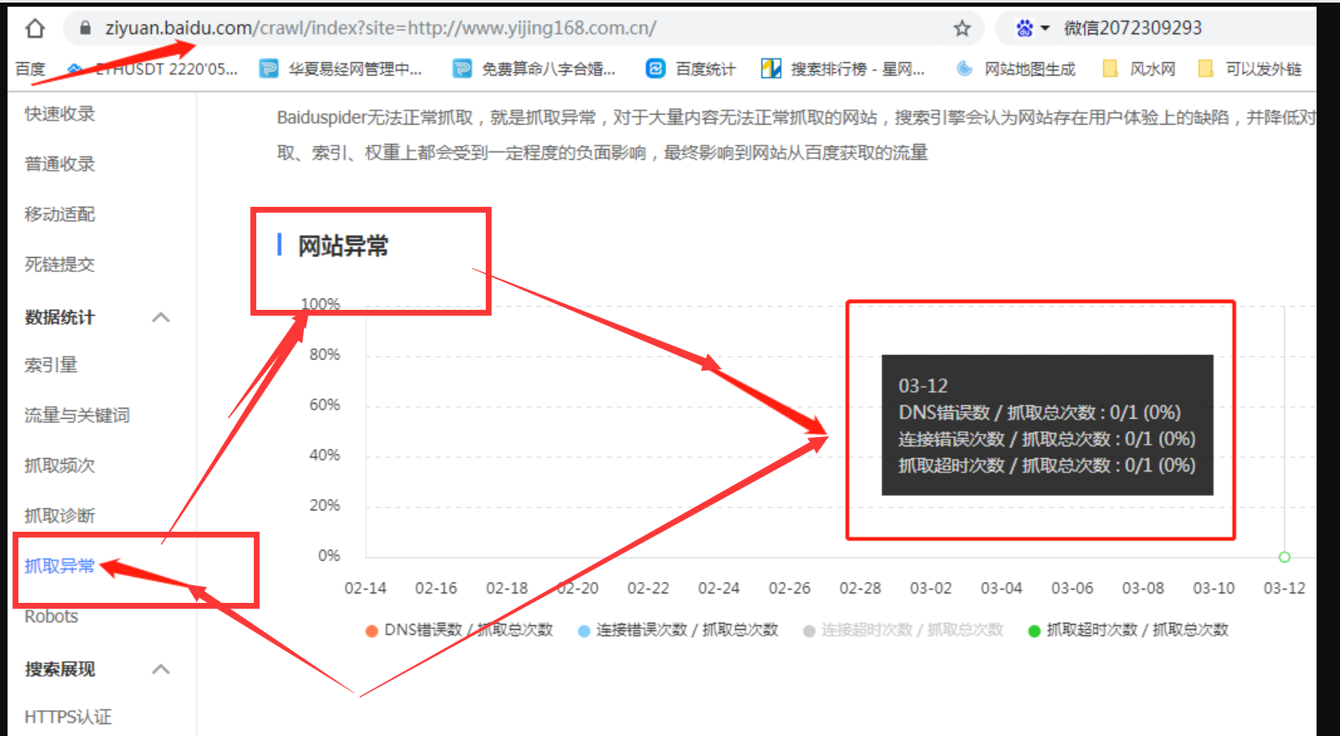Open the 百度统计 bookmark icon
The height and width of the screenshot is (736, 1340).
point(656,69)
